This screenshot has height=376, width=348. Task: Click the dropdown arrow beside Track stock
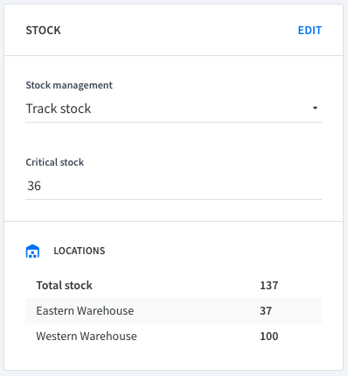(315, 108)
